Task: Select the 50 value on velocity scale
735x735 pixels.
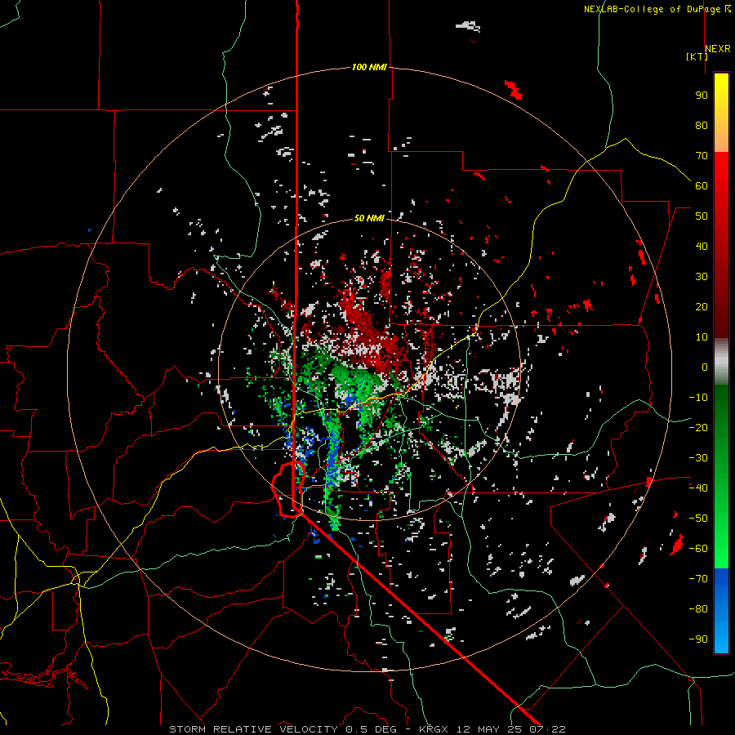Action: pyautogui.click(x=702, y=216)
